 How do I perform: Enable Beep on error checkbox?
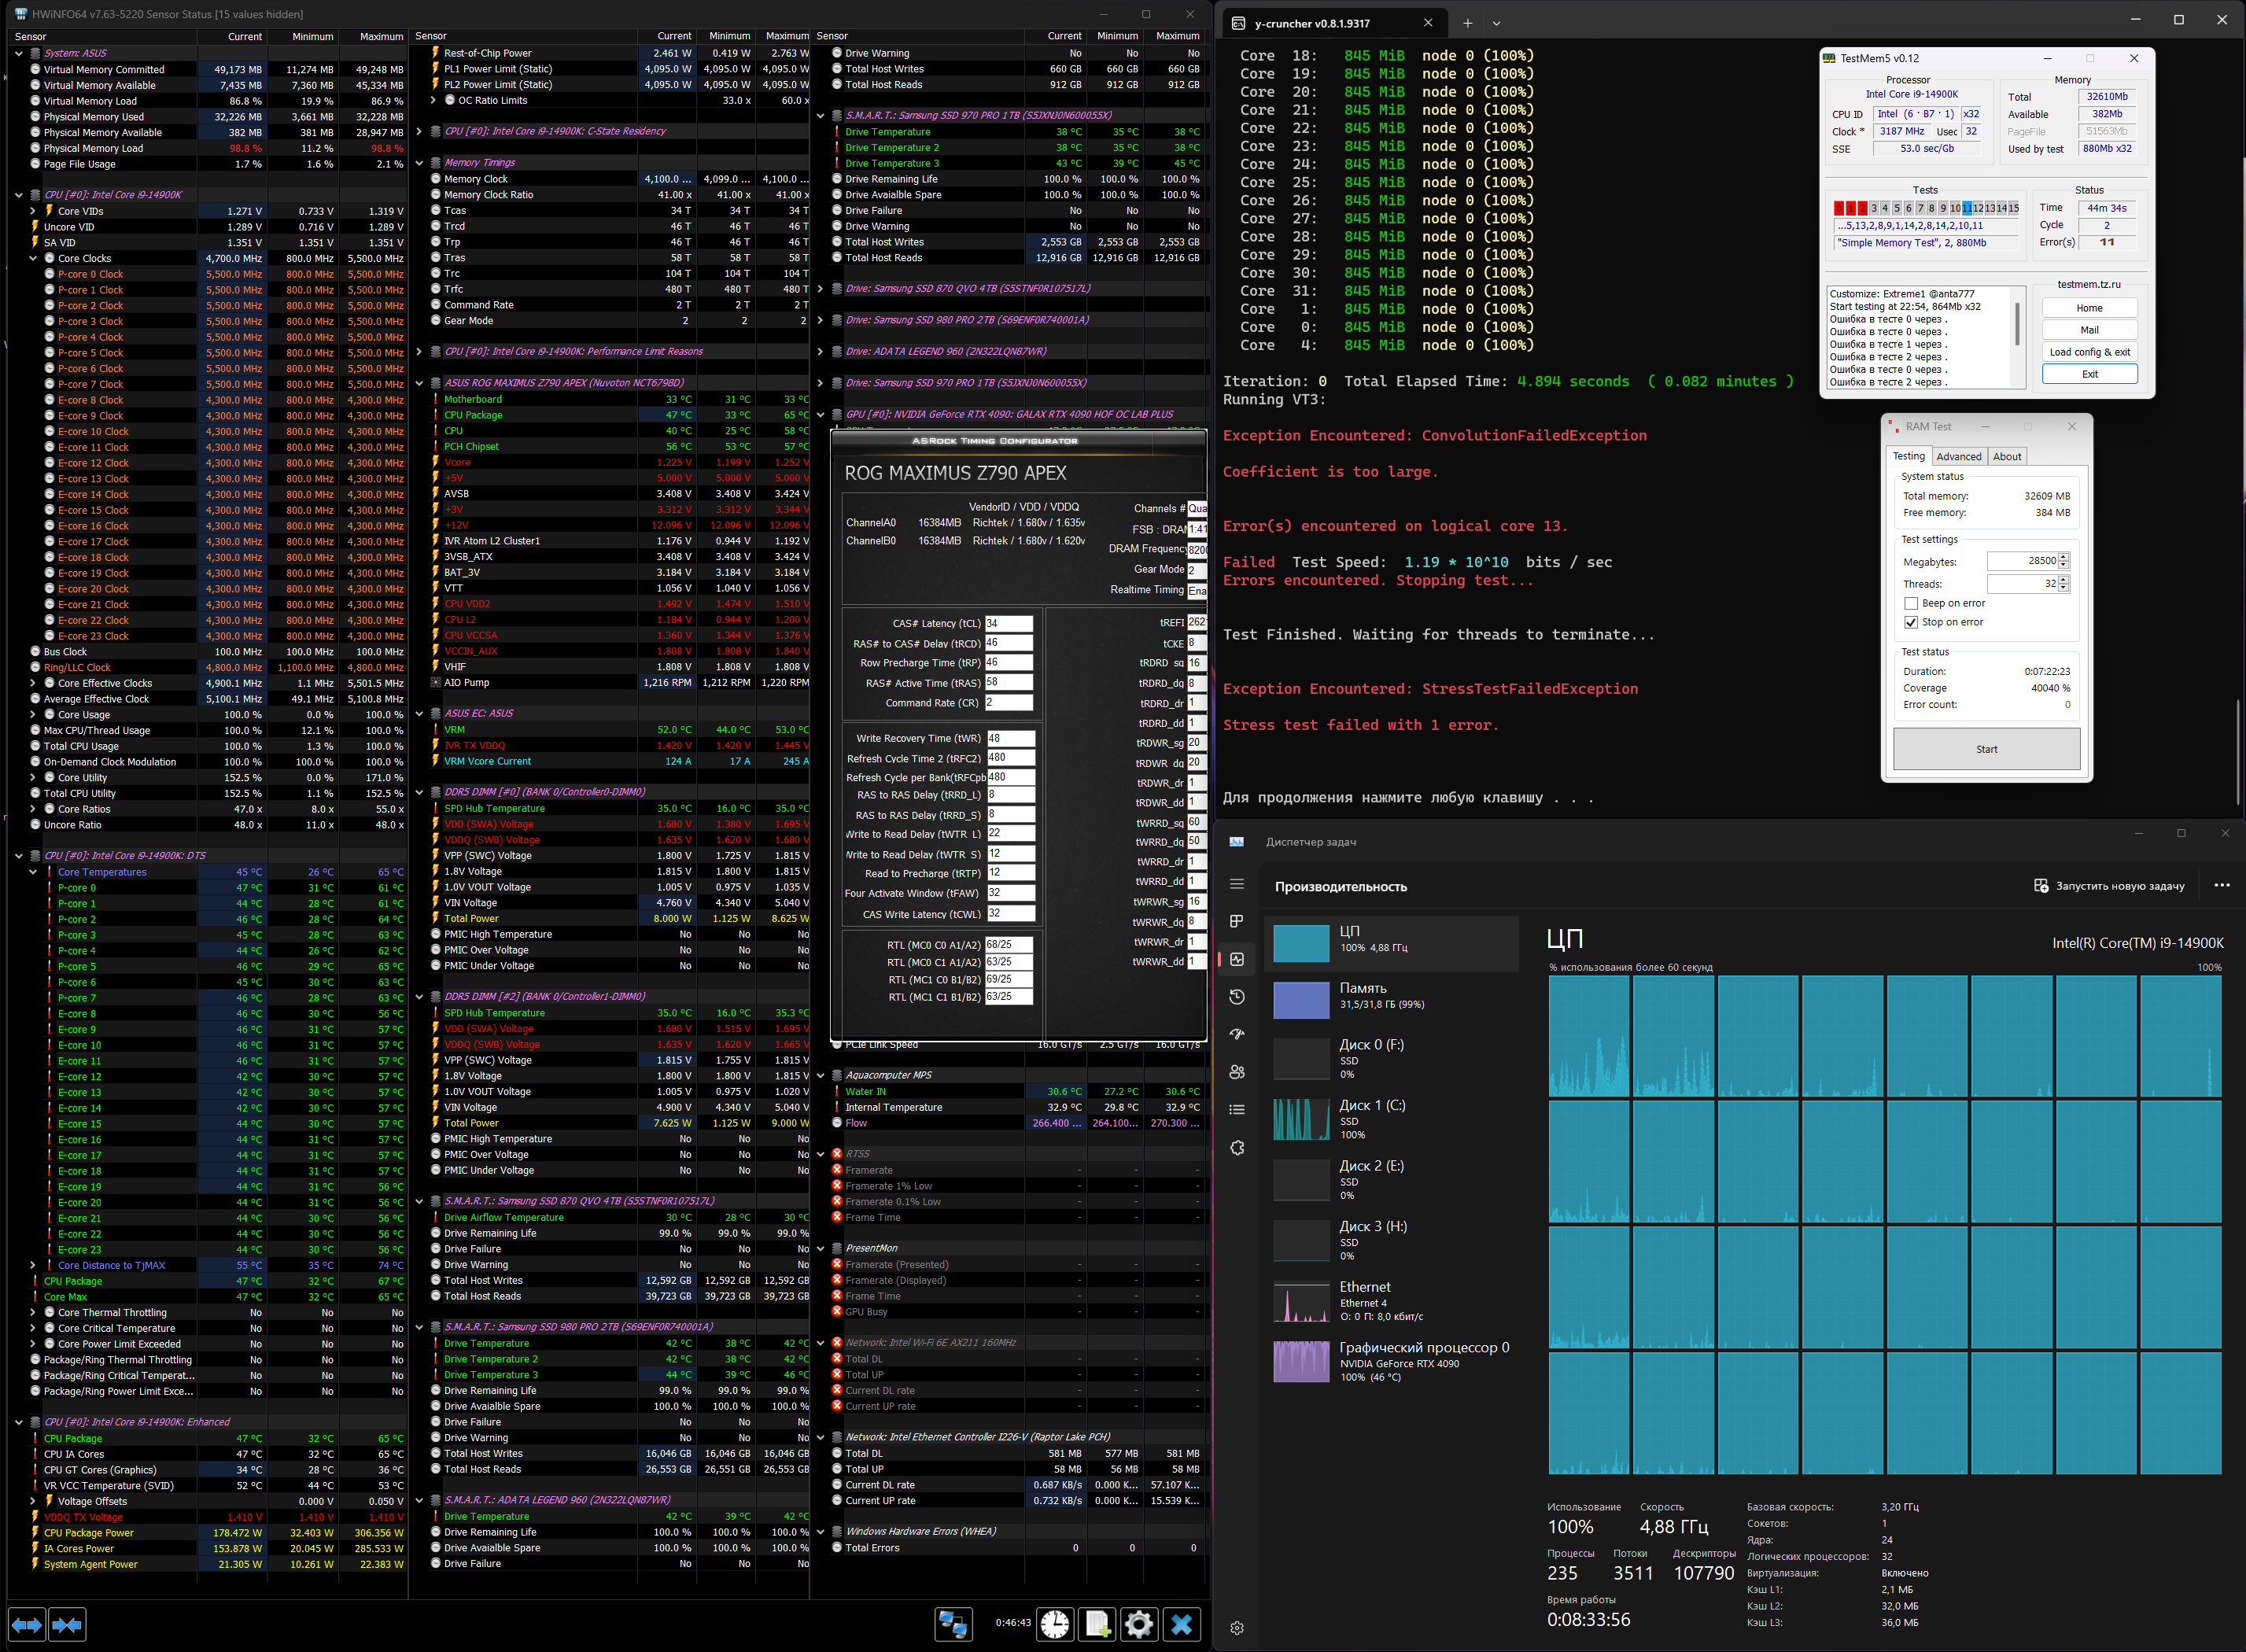tap(1911, 604)
